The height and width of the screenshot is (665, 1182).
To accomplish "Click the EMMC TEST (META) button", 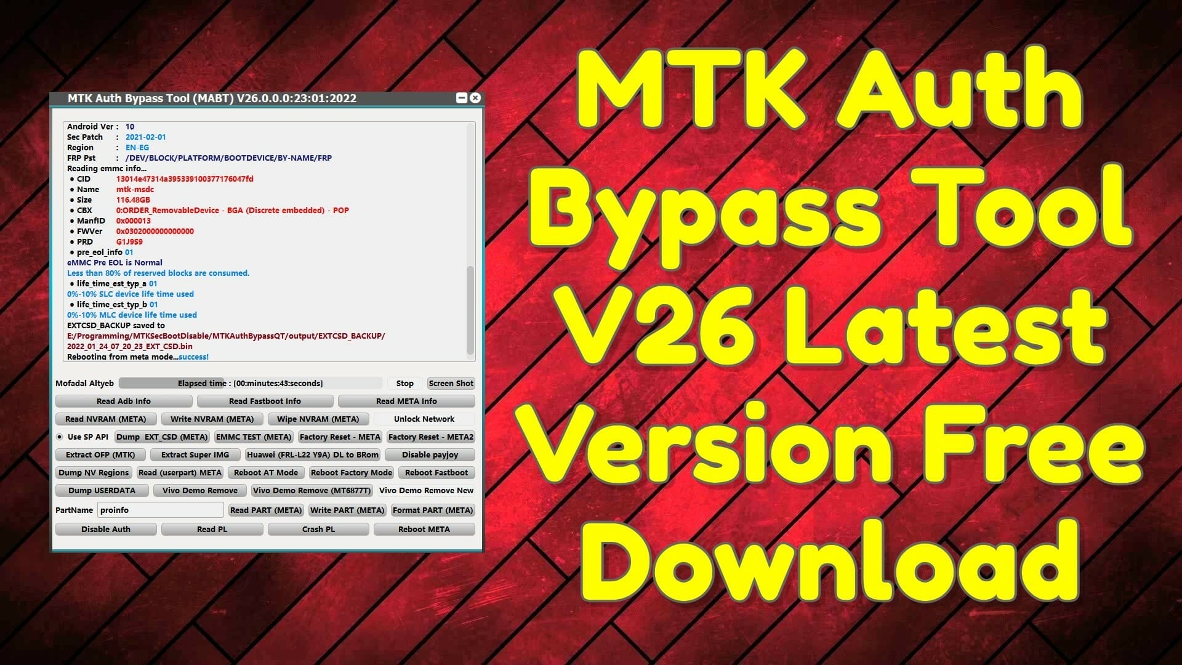I will click(252, 437).
